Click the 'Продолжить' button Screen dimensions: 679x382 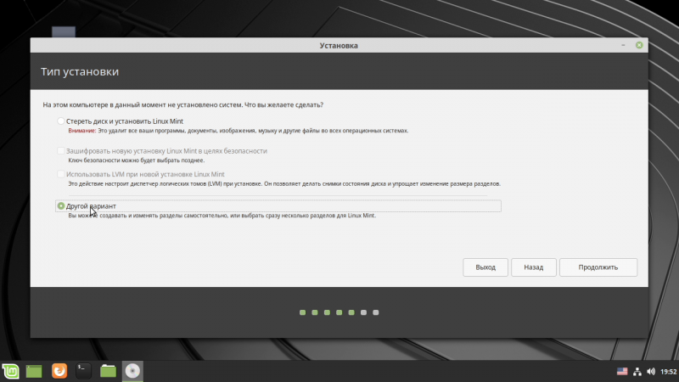point(598,267)
